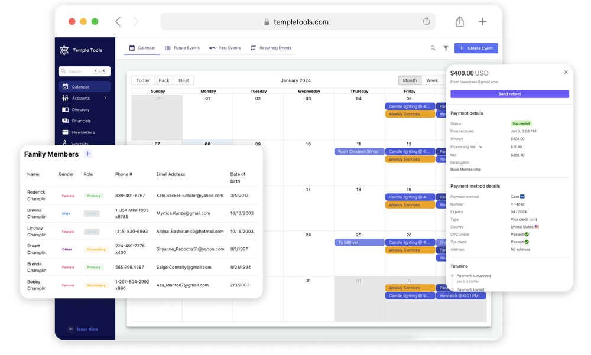Switch calendar view to Week
Screen dimensions: 591x355
click(432, 80)
